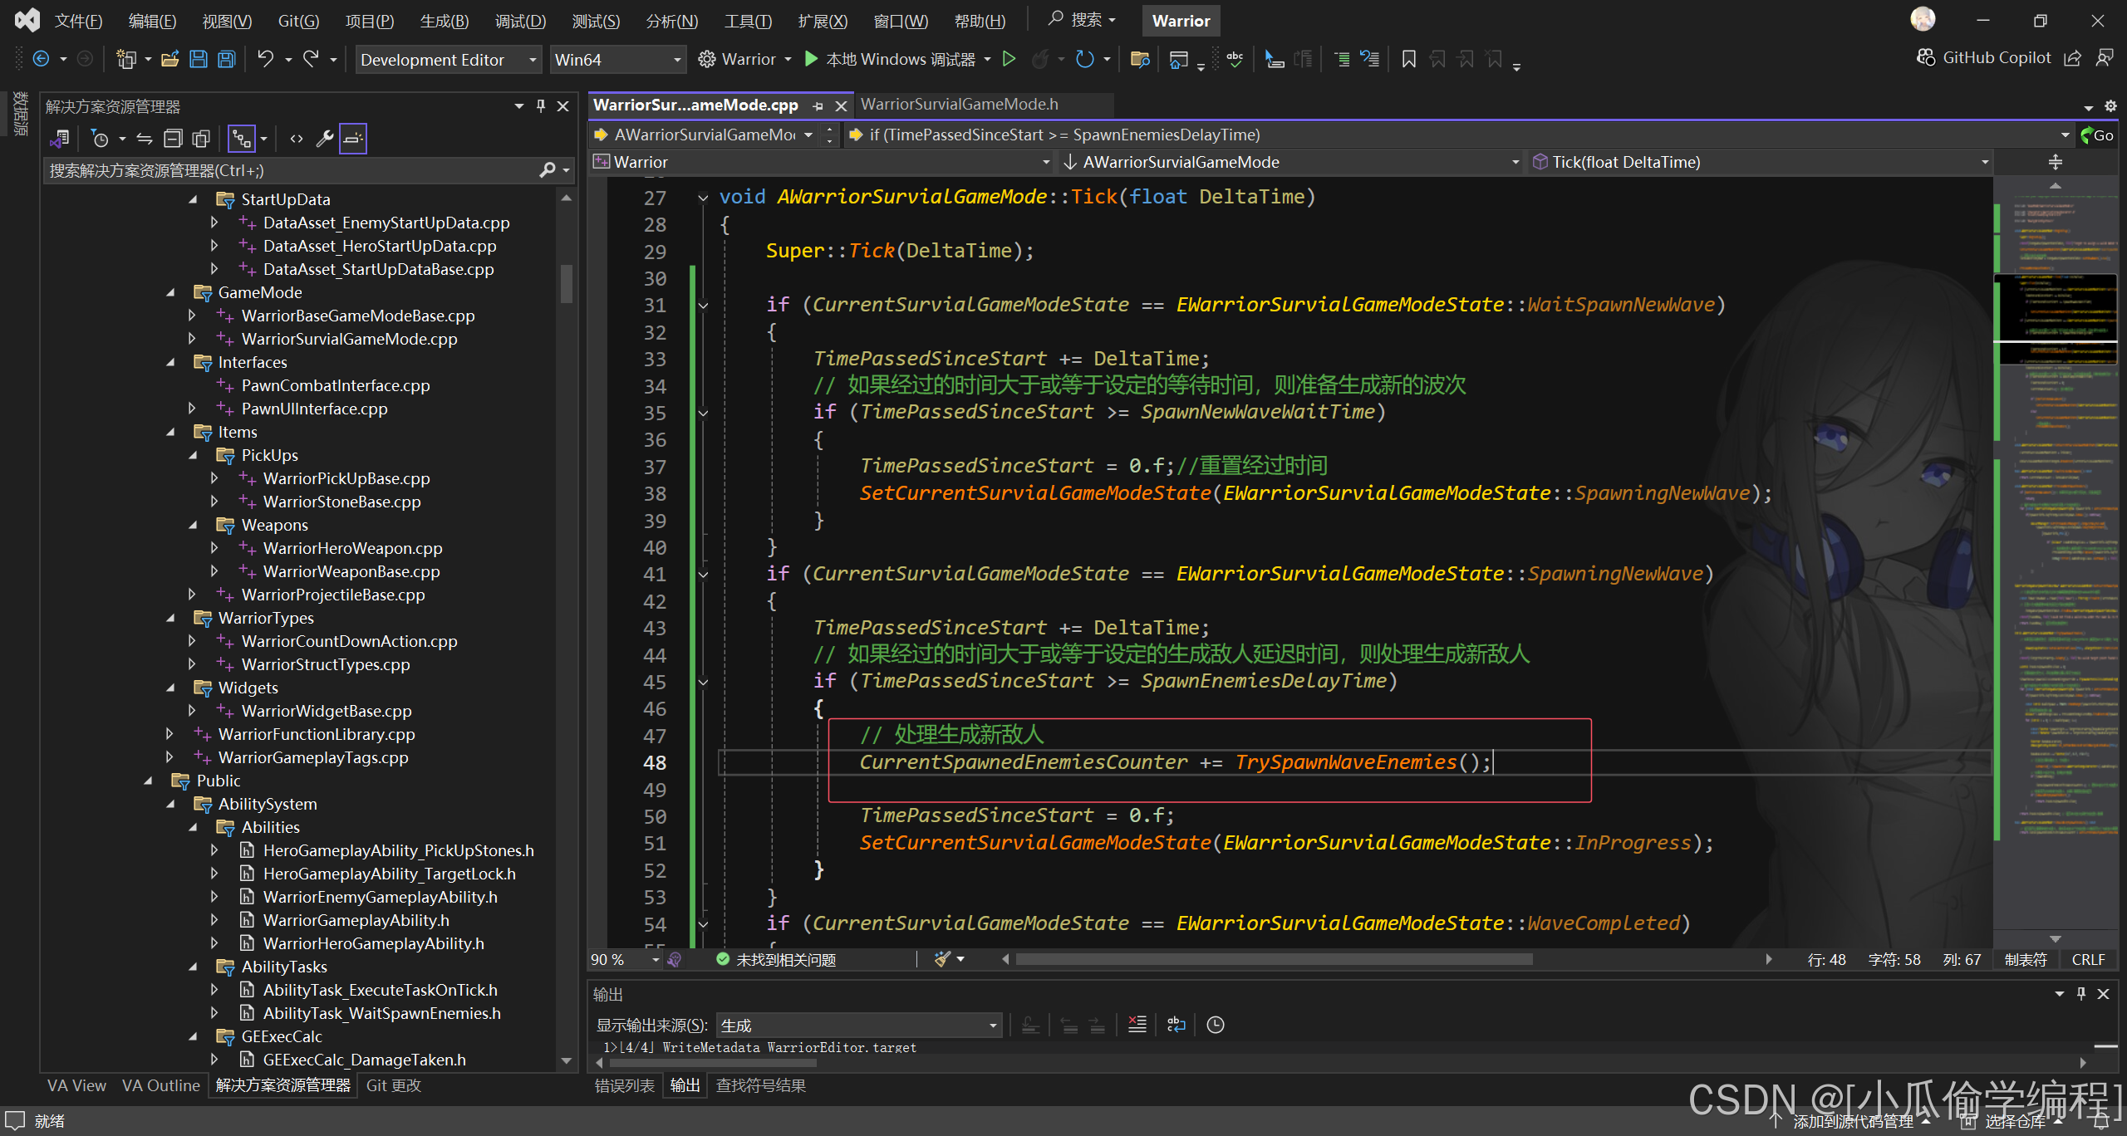This screenshot has width=2127, height=1136.
Task: Toggle the Solution Explorer pin icon
Action: (x=541, y=106)
